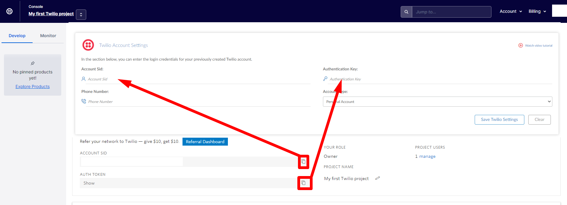This screenshot has width=567, height=205.
Task: Click the pin icon in sidebar
Action: coord(33,63)
